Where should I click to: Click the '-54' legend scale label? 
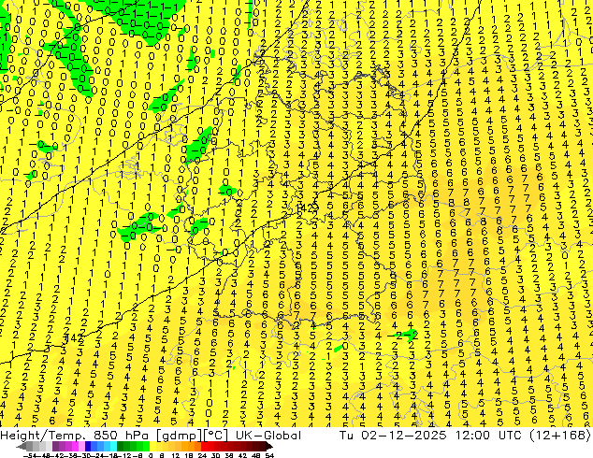point(30,456)
